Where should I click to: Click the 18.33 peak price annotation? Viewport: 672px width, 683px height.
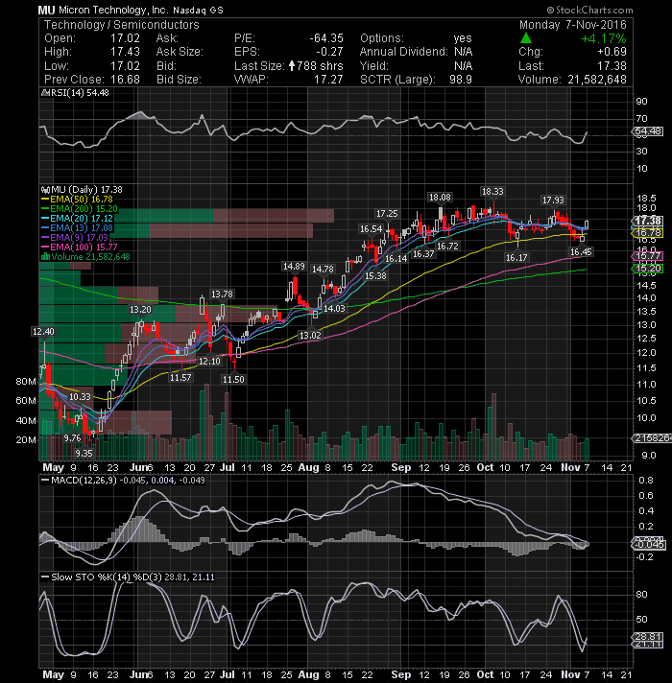pos(492,191)
